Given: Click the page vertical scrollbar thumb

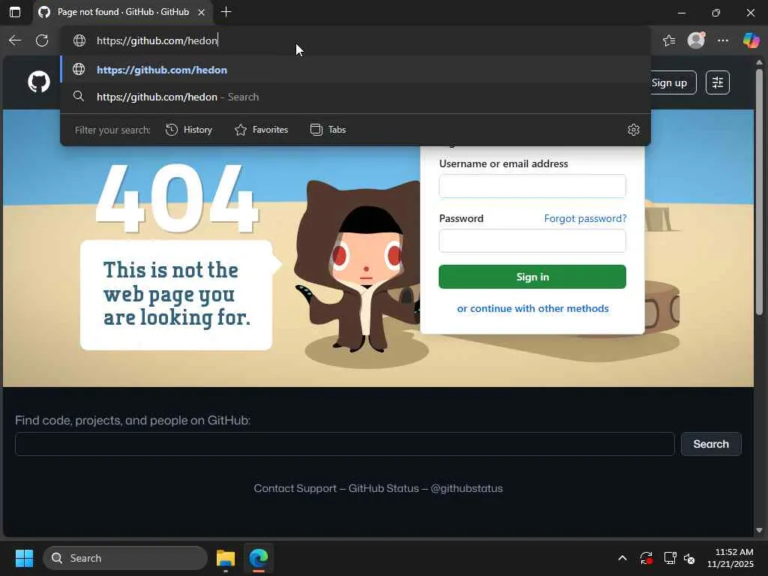Looking at the screenshot, I should (x=759, y=191).
